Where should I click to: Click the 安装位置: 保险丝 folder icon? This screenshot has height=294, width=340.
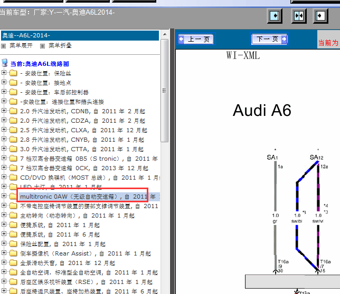[13, 73]
